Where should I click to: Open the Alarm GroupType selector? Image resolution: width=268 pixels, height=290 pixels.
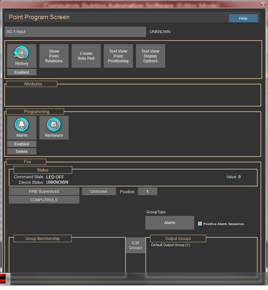(x=170, y=223)
